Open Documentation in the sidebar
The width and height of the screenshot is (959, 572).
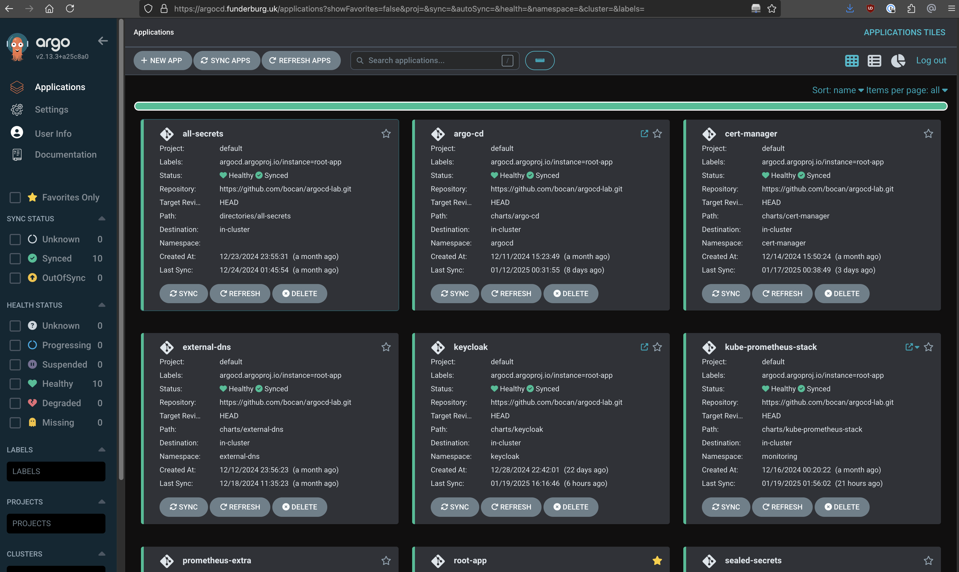tap(66, 155)
